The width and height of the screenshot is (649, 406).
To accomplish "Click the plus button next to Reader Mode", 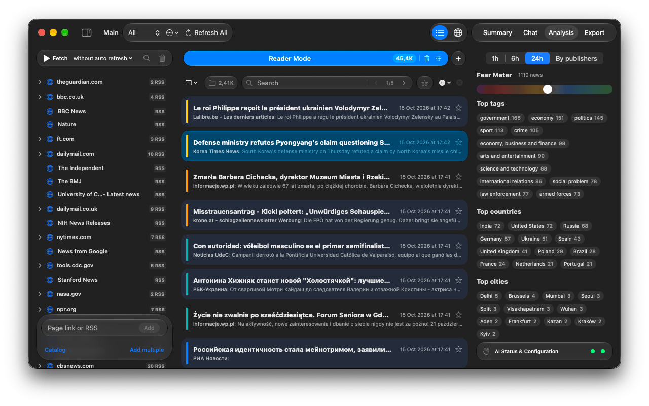I will coord(458,58).
